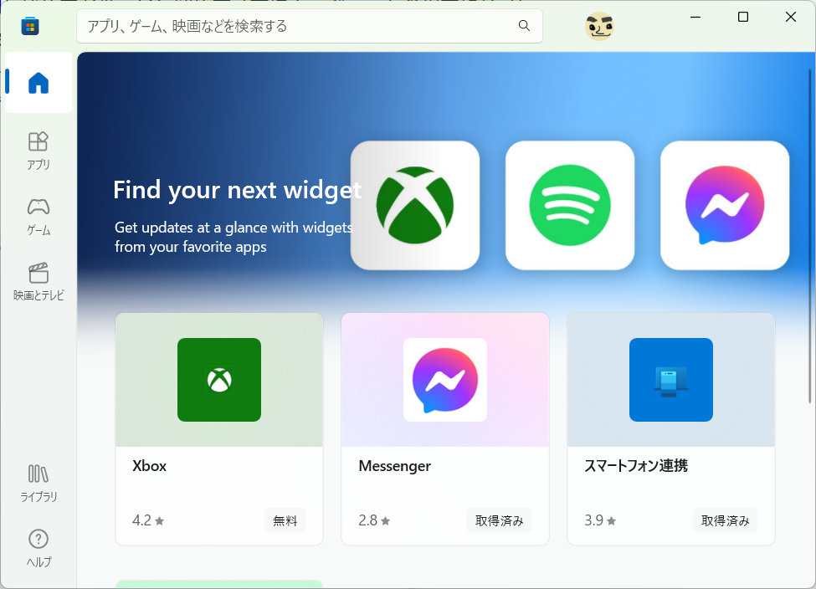Click the 取得済み button on Messenger card

coord(499,520)
